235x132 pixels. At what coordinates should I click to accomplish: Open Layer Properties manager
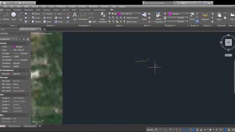point(103,18)
